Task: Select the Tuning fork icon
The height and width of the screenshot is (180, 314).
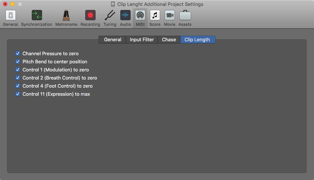Action: [110, 15]
